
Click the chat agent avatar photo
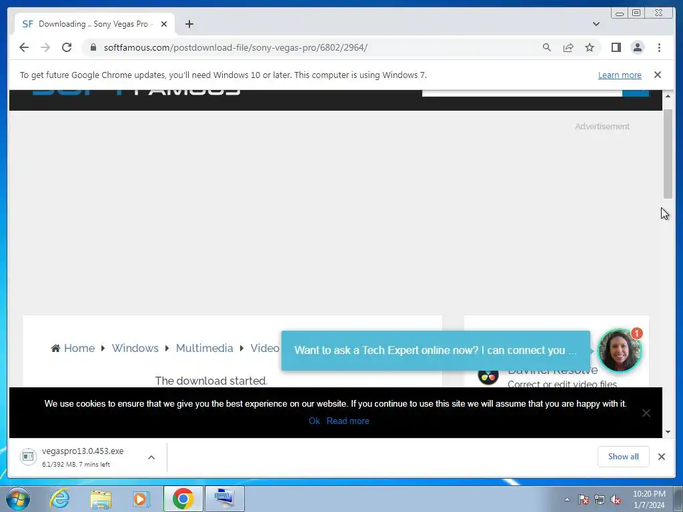pos(619,351)
